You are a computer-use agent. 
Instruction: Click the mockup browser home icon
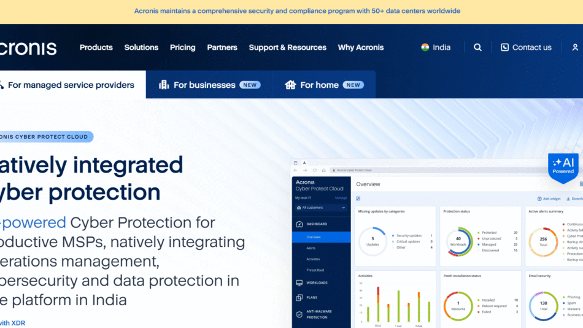[324, 171]
